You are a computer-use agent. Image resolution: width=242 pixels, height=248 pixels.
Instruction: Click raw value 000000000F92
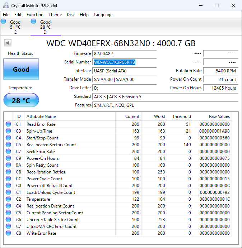click(x=215, y=192)
